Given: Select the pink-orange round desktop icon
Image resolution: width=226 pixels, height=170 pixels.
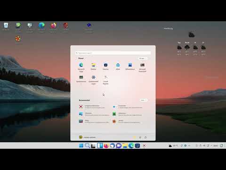Looking at the screenshot, I should point(53,27).
